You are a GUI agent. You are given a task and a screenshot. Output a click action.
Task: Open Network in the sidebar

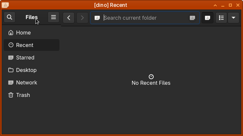point(26,82)
